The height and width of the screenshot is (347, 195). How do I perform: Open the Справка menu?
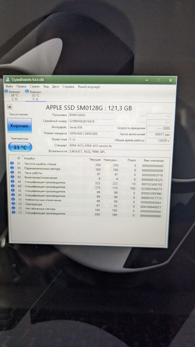click(68, 87)
